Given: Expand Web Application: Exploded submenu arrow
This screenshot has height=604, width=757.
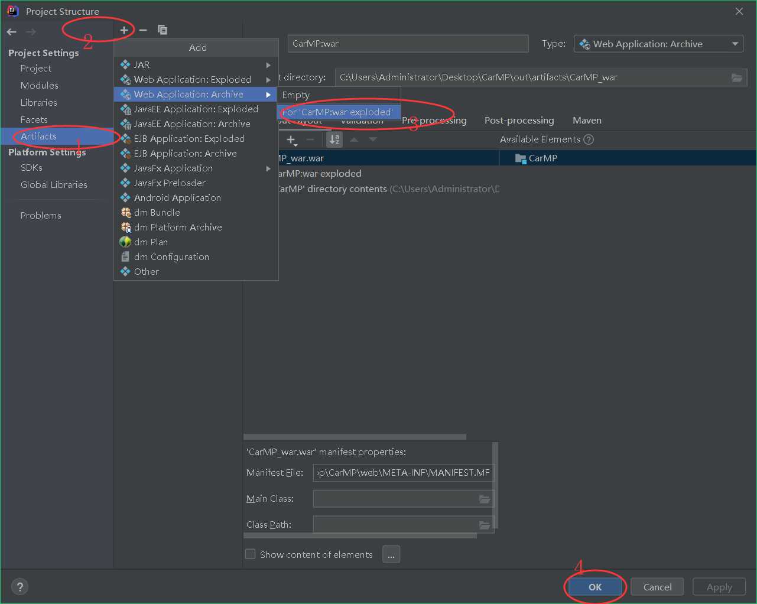Looking at the screenshot, I should 268,80.
